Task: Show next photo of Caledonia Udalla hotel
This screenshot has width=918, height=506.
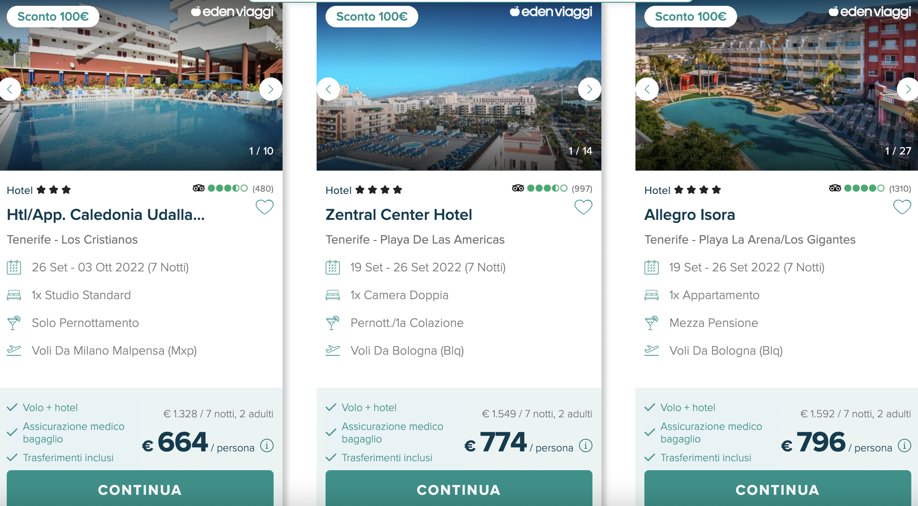Action: click(270, 89)
